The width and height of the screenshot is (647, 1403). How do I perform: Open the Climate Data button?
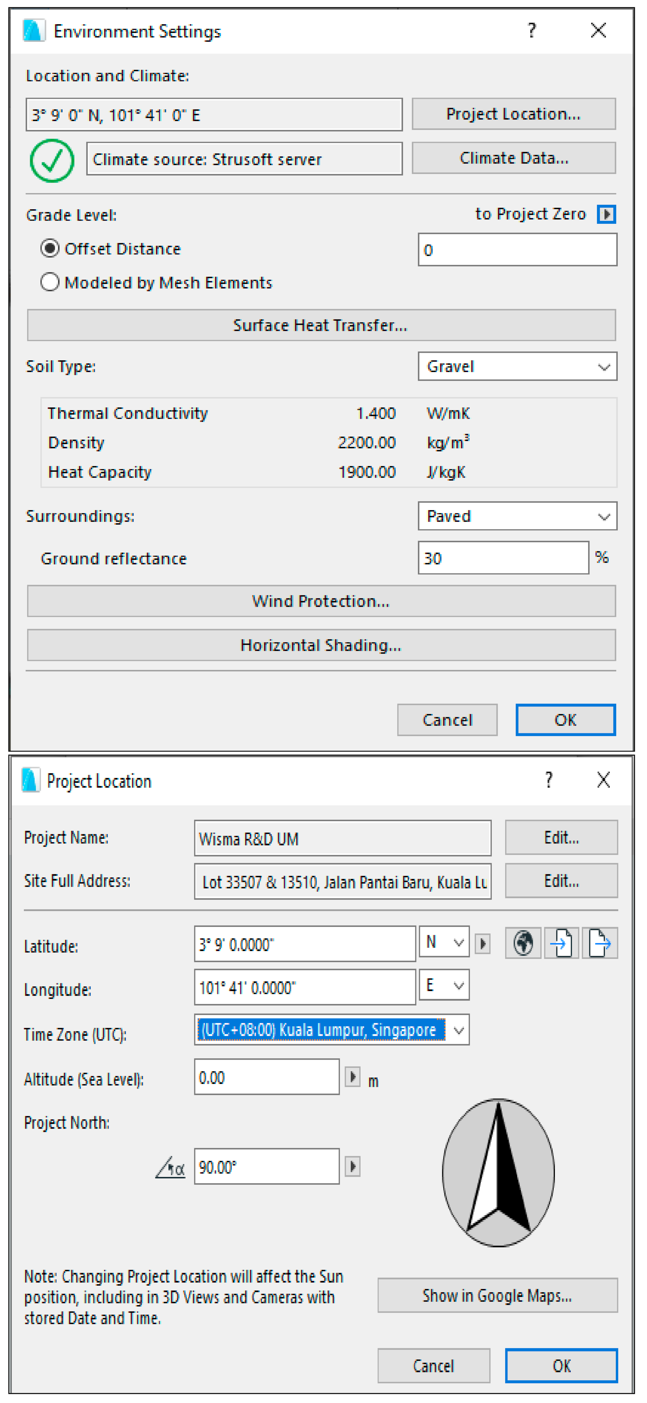(513, 158)
